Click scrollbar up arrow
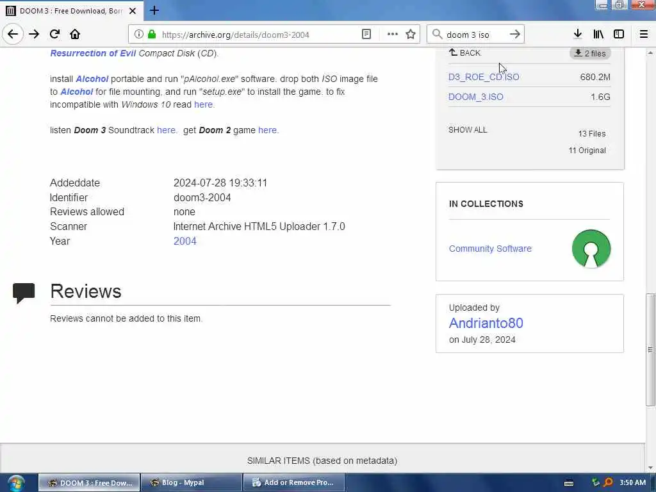 (650, 53)
